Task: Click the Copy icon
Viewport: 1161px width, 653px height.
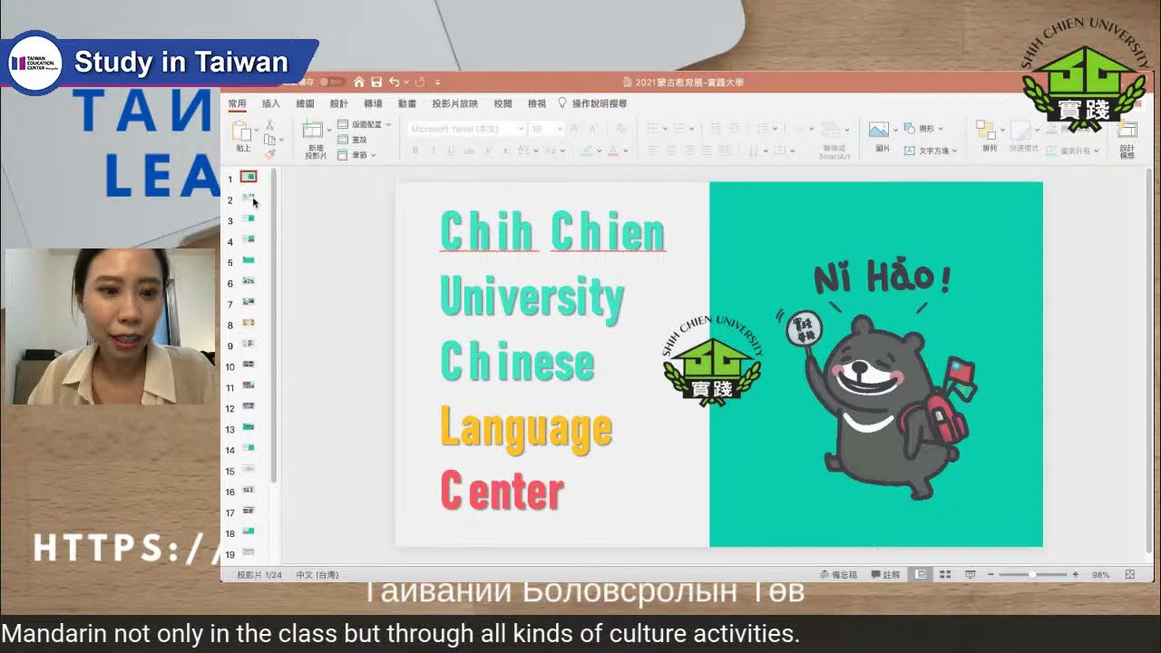Action: 269,140
